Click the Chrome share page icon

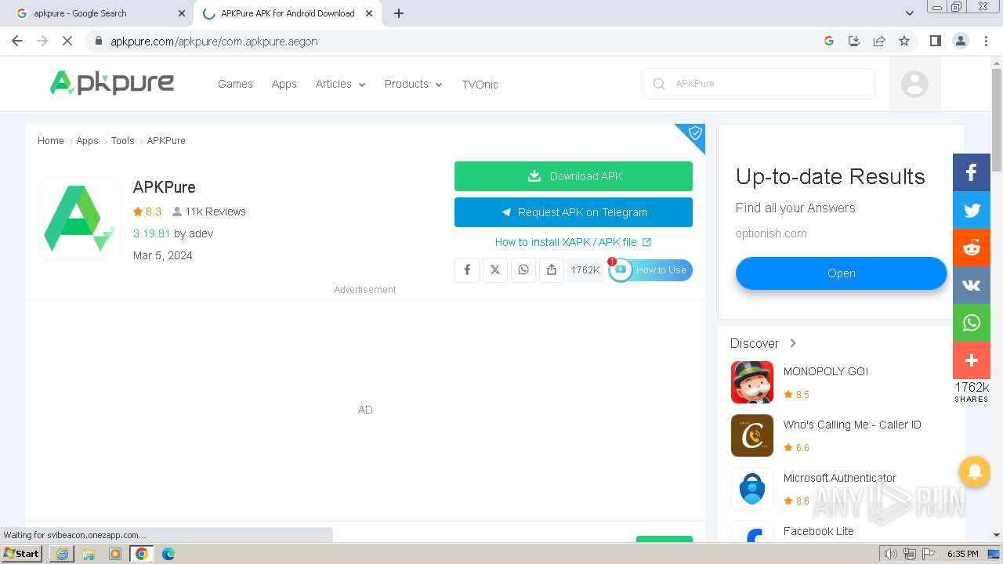[x=879, y=41]
